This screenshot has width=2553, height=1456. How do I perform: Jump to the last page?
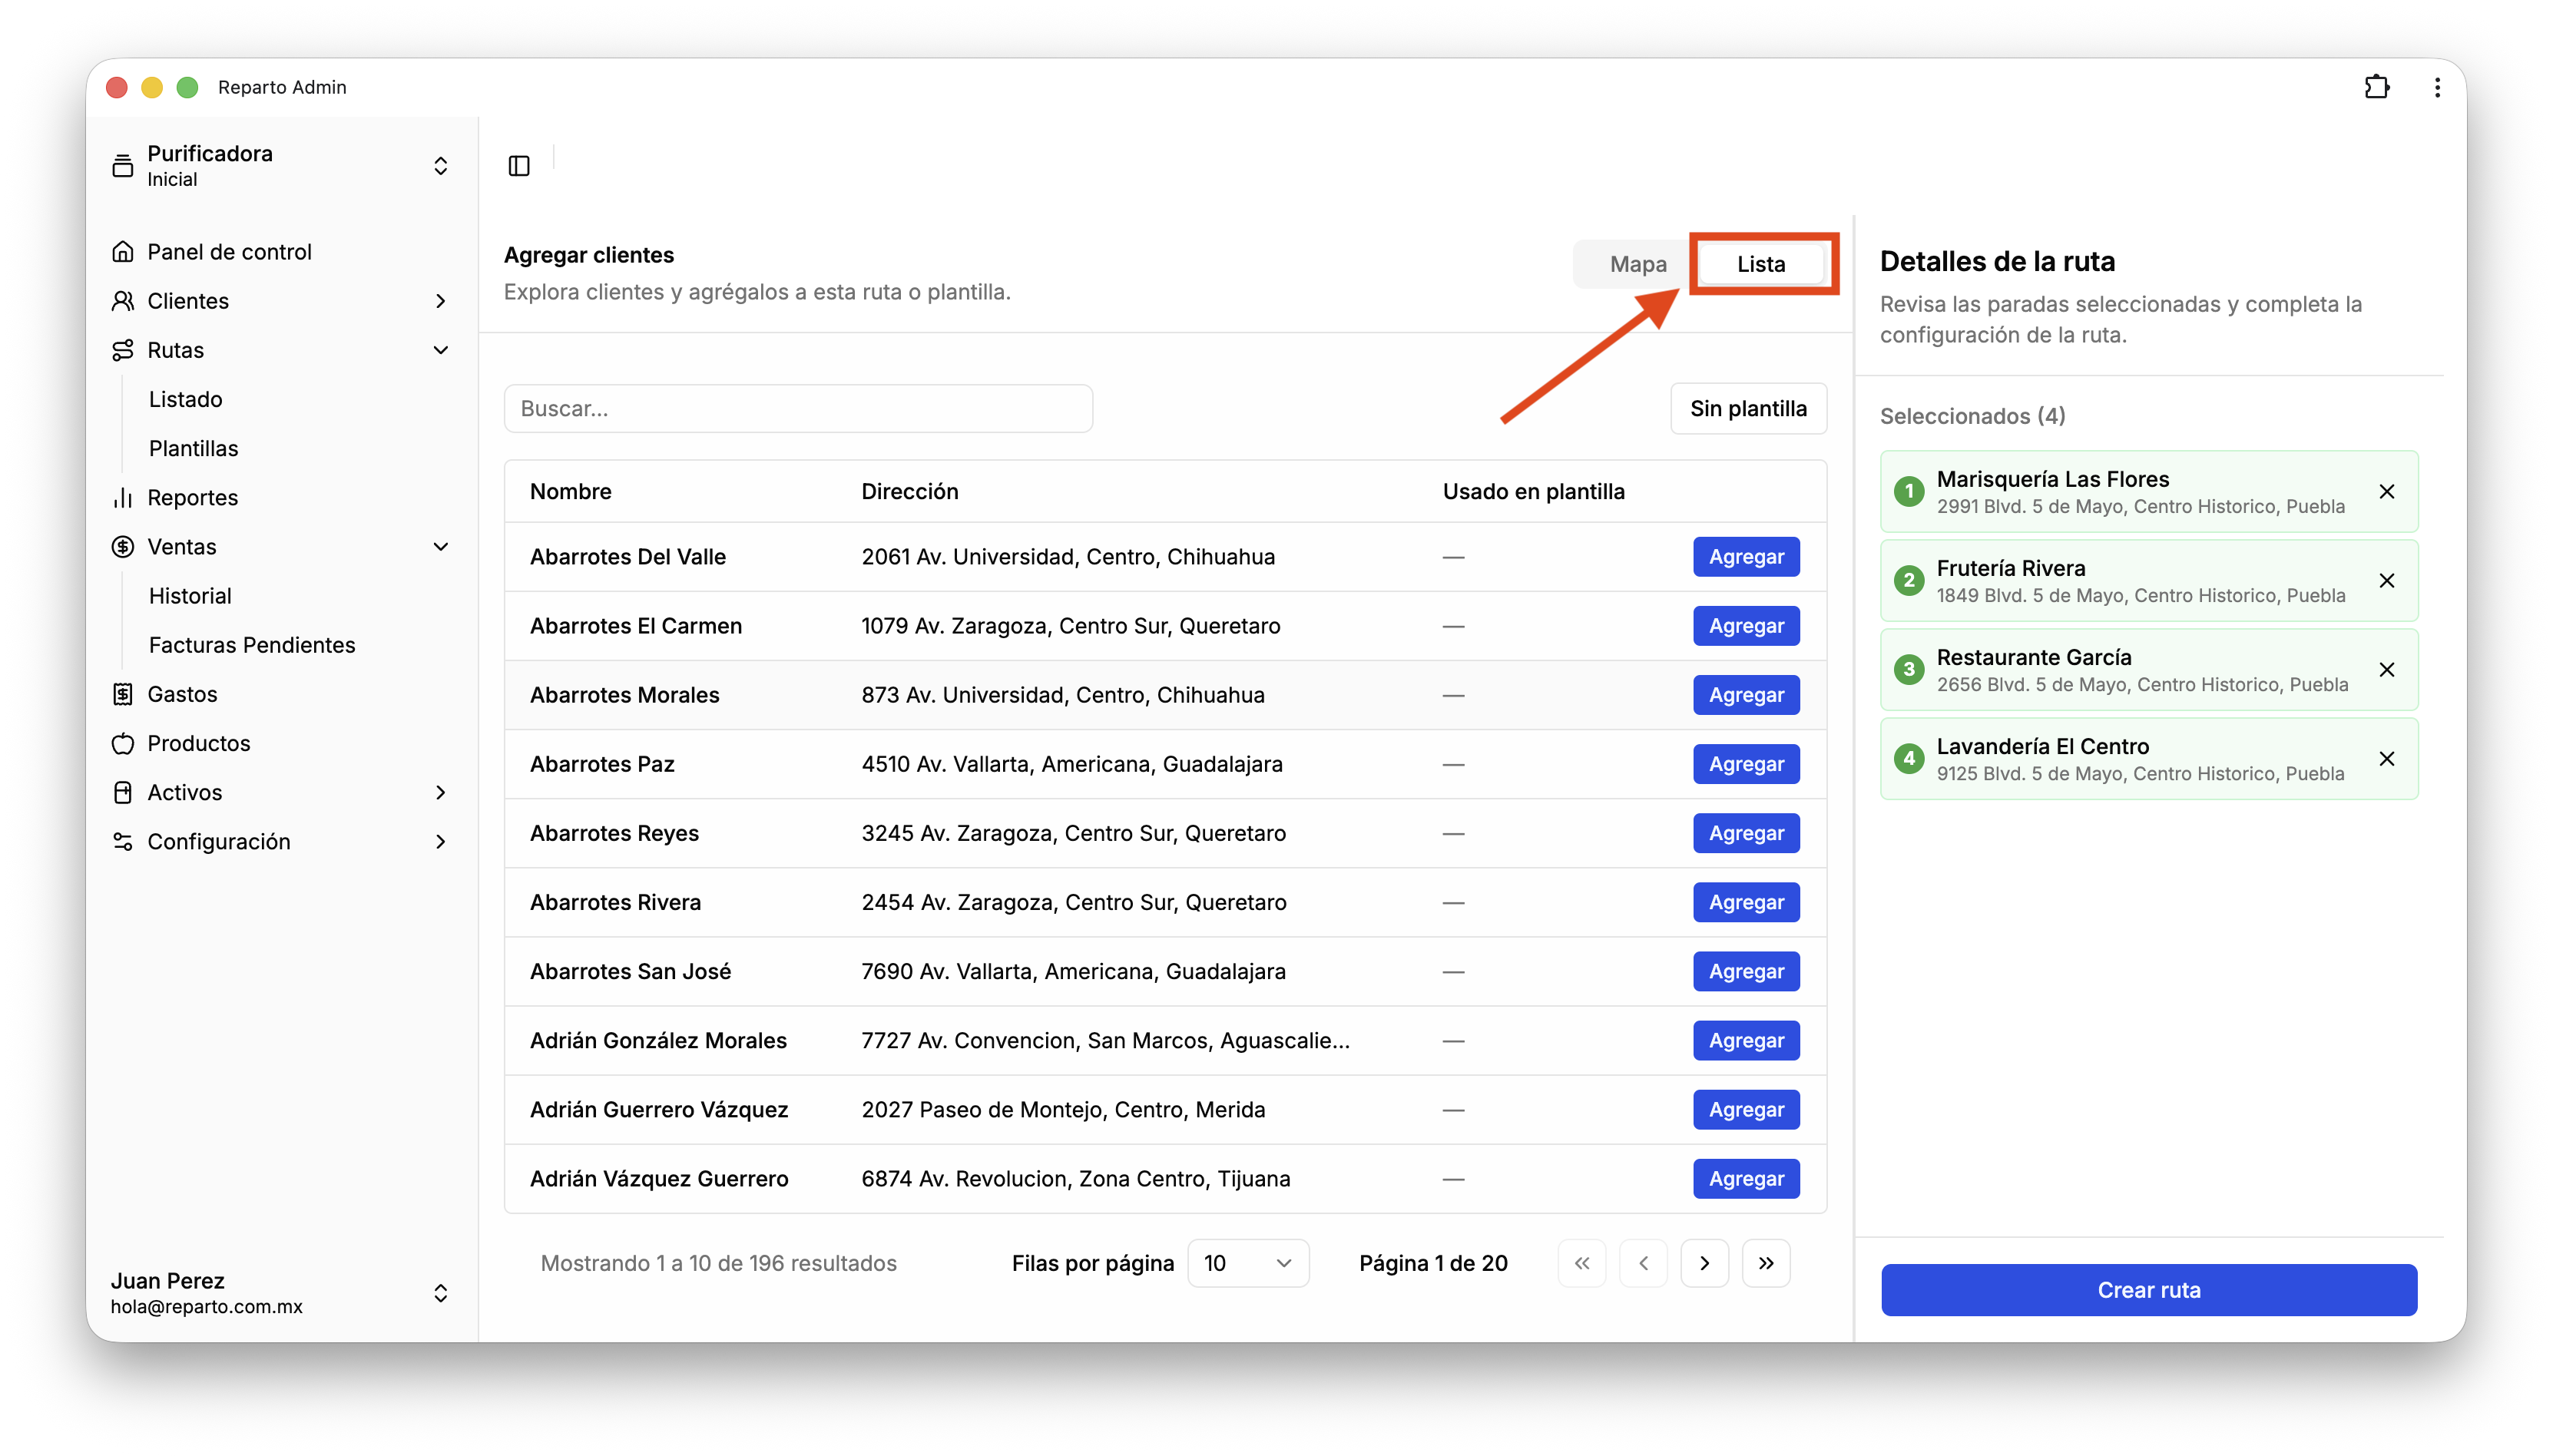coord(1766,1263)
